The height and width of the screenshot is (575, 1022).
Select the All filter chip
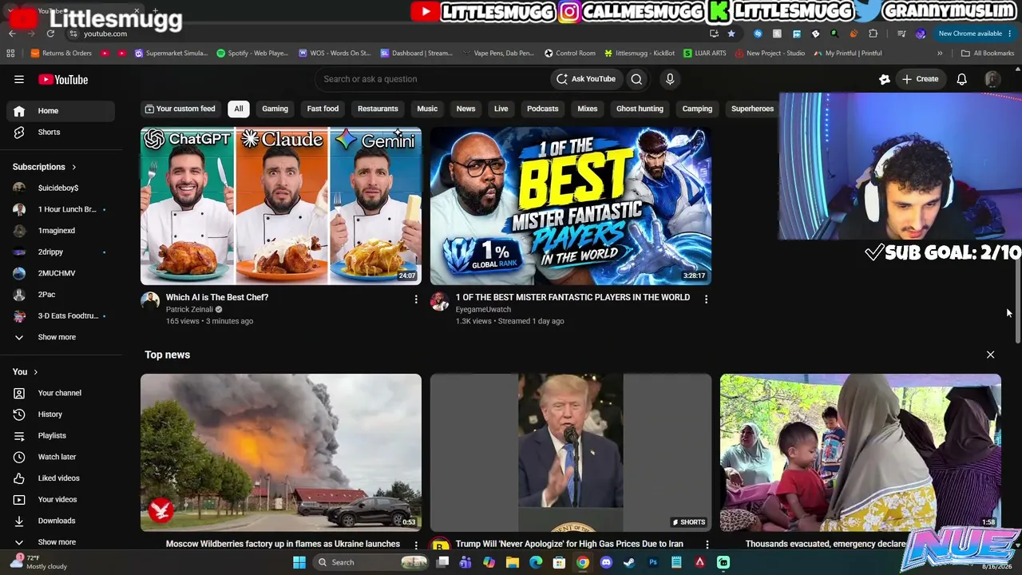(238, 109)
